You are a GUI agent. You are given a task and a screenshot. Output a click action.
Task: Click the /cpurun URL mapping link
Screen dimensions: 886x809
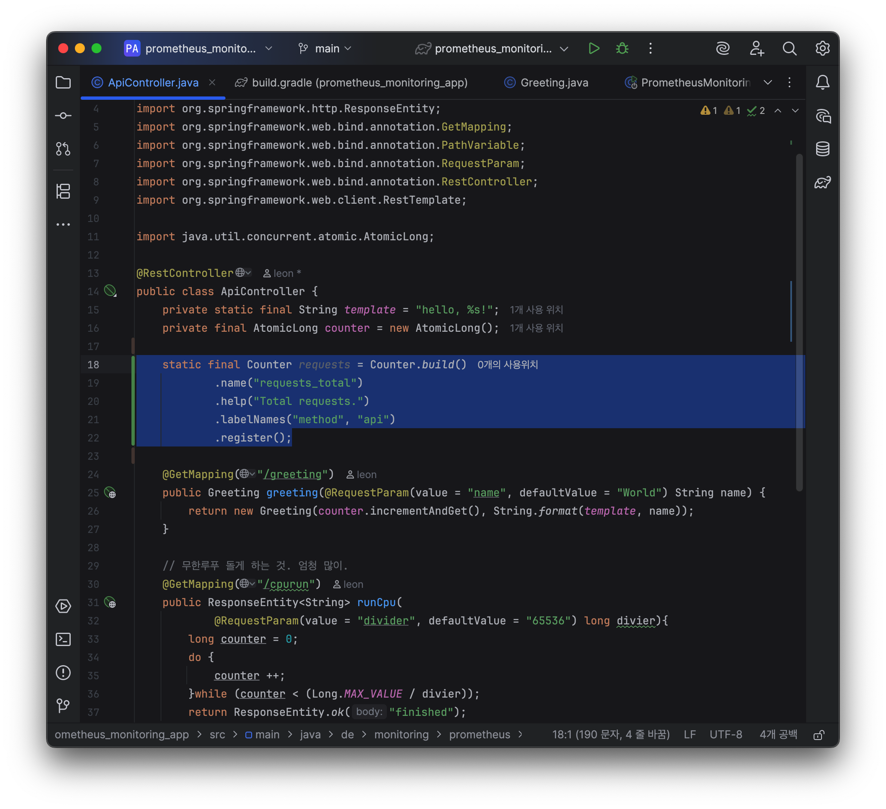[x=286, y=584]
